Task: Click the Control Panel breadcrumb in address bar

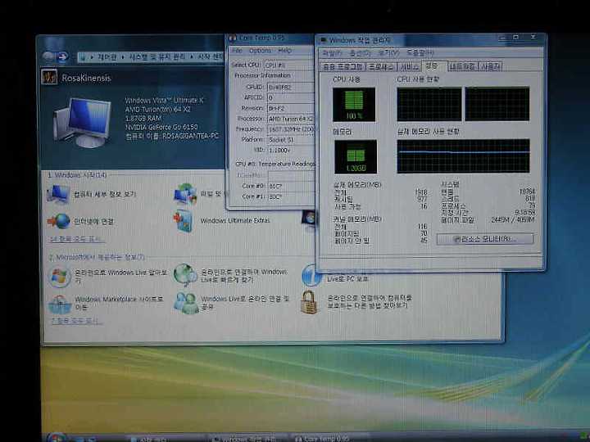Action: coord(107,56)
